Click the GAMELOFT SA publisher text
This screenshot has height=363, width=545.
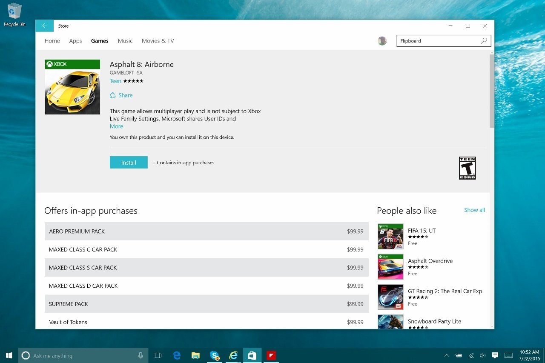point(126,73)
